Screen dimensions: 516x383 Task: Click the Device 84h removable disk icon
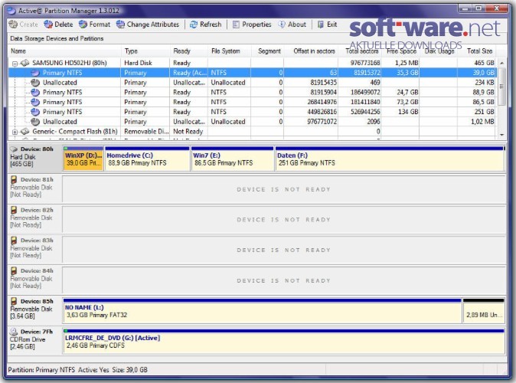pyautogui.click(x=14, y=270)
